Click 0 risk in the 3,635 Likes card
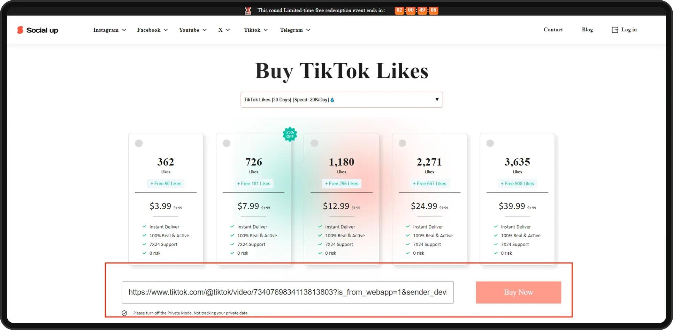Screen dimensions: 673x330 point(506,253)
